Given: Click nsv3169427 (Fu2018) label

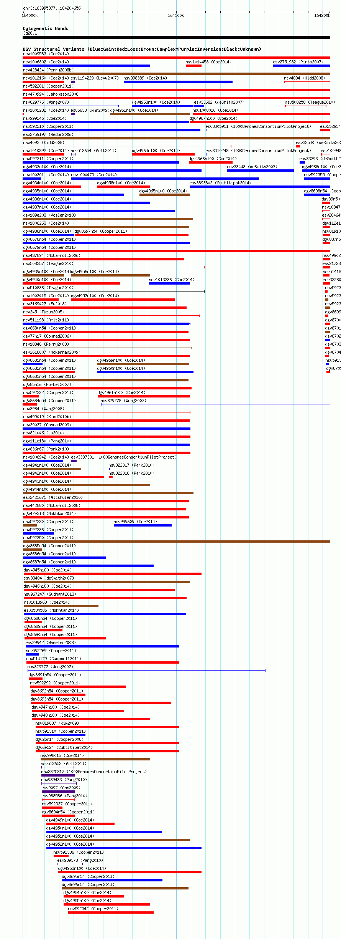Looking at the screenshot, I should [45, 304].
